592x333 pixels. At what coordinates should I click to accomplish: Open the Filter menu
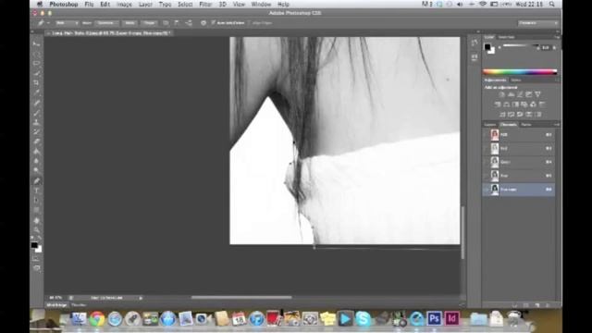[205, 5]
